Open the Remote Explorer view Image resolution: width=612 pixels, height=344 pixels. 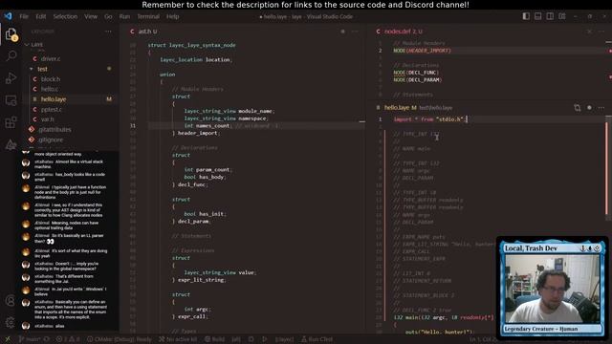tap(11, 100)
